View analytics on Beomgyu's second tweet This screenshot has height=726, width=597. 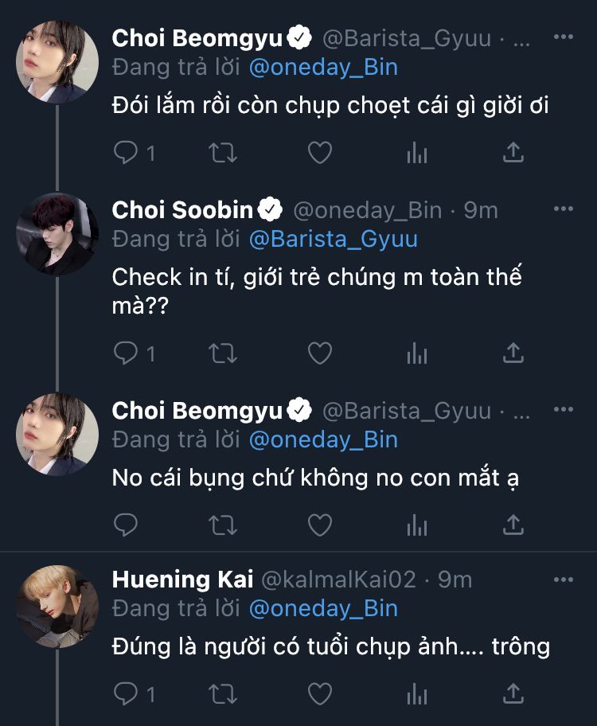coord(417,525)
